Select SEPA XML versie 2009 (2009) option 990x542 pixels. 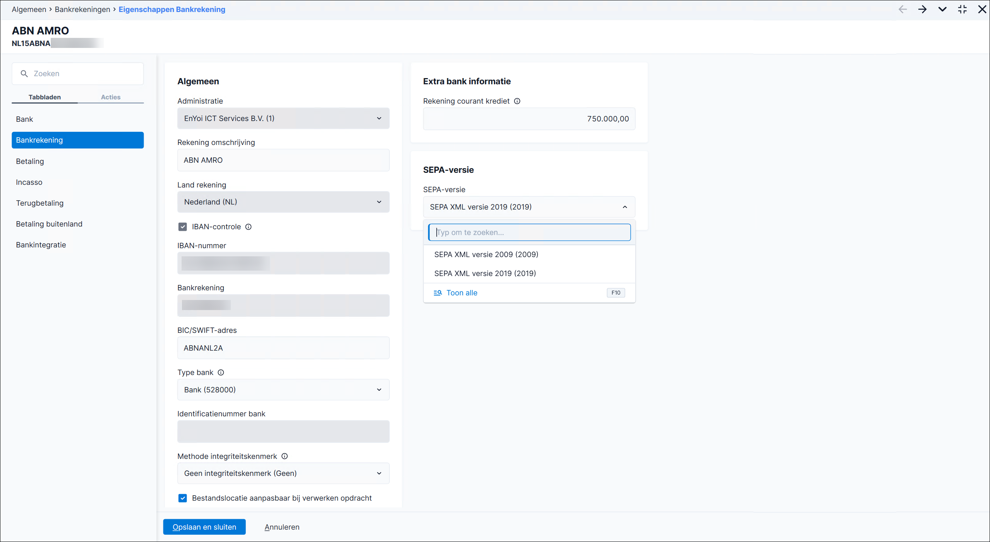529,254
